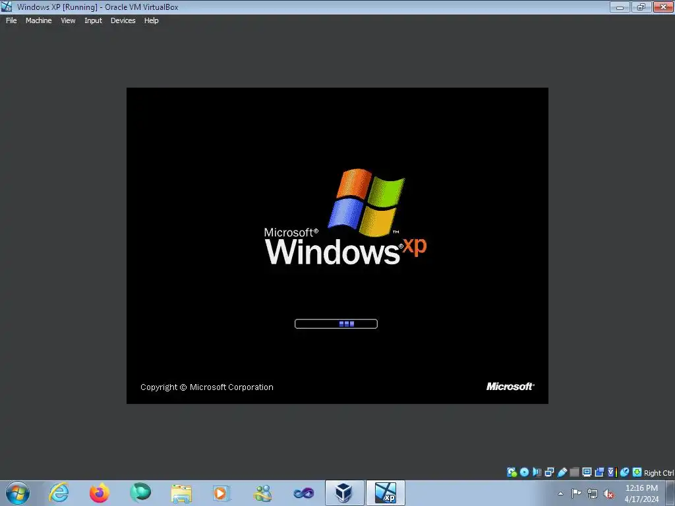Click the display status icon in VirtualBox
Screen dimensions: 675x506
coord(587,472)
